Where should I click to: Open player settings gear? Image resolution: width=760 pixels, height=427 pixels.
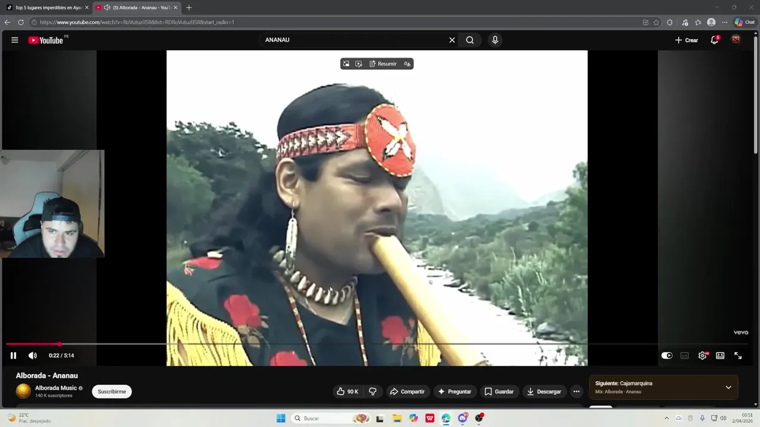pyautogui.click(x=702, y=356)
